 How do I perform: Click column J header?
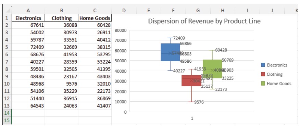[x=272, y=11]
